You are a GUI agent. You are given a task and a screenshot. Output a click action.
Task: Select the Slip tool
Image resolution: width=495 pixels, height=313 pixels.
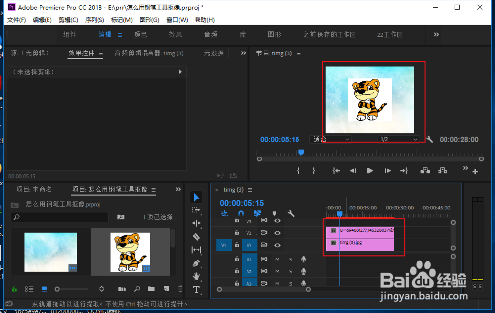point(196,250)
